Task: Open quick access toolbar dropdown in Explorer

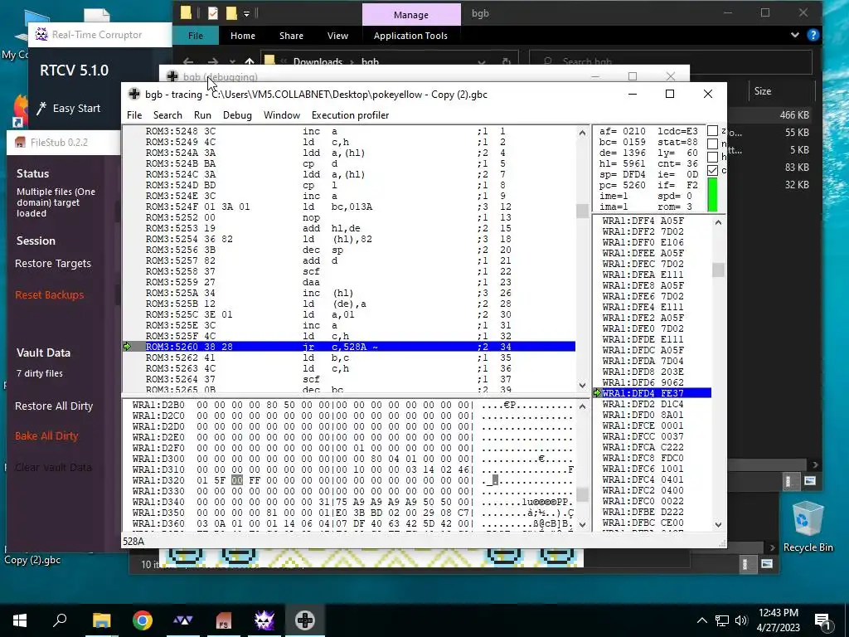Action: point(246,13)
